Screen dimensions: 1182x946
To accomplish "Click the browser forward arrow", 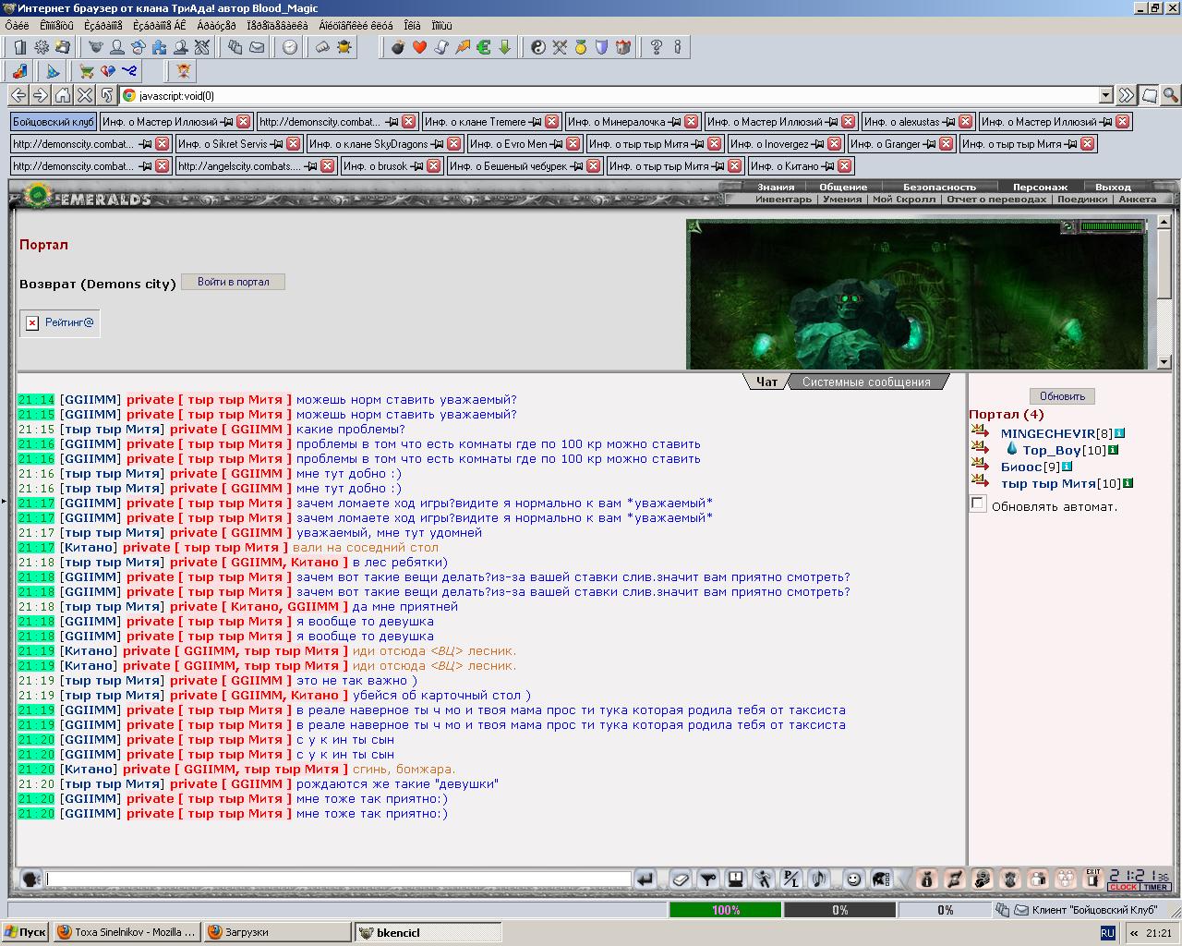I will click(41, 95).
